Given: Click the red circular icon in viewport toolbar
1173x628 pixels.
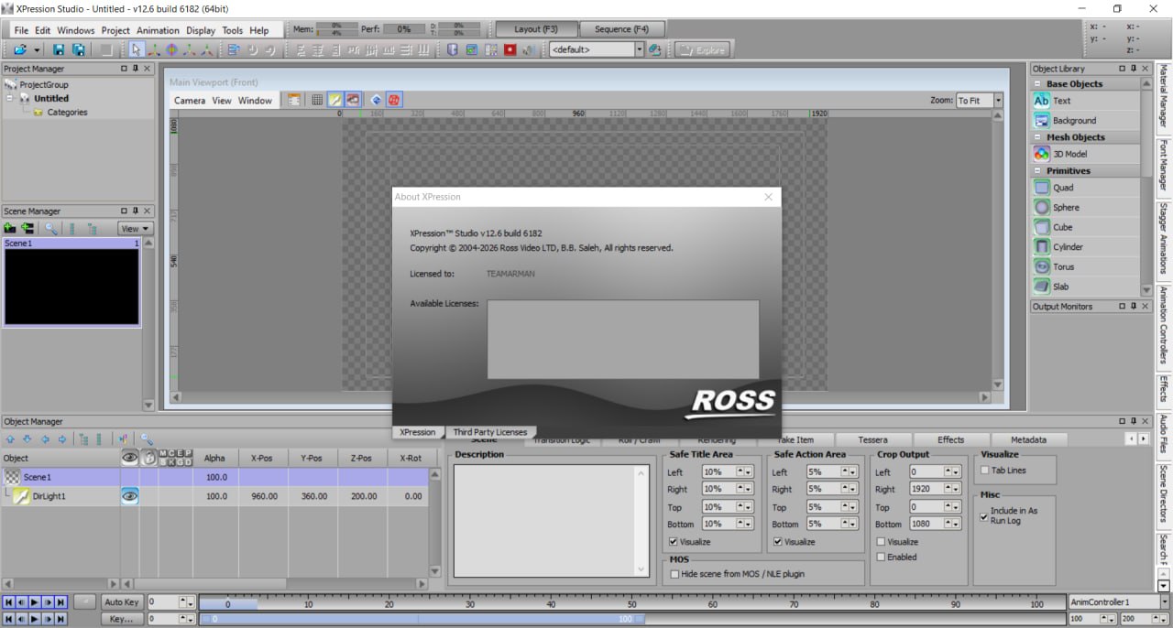Looking at the screenshot, I should (393, 100).
